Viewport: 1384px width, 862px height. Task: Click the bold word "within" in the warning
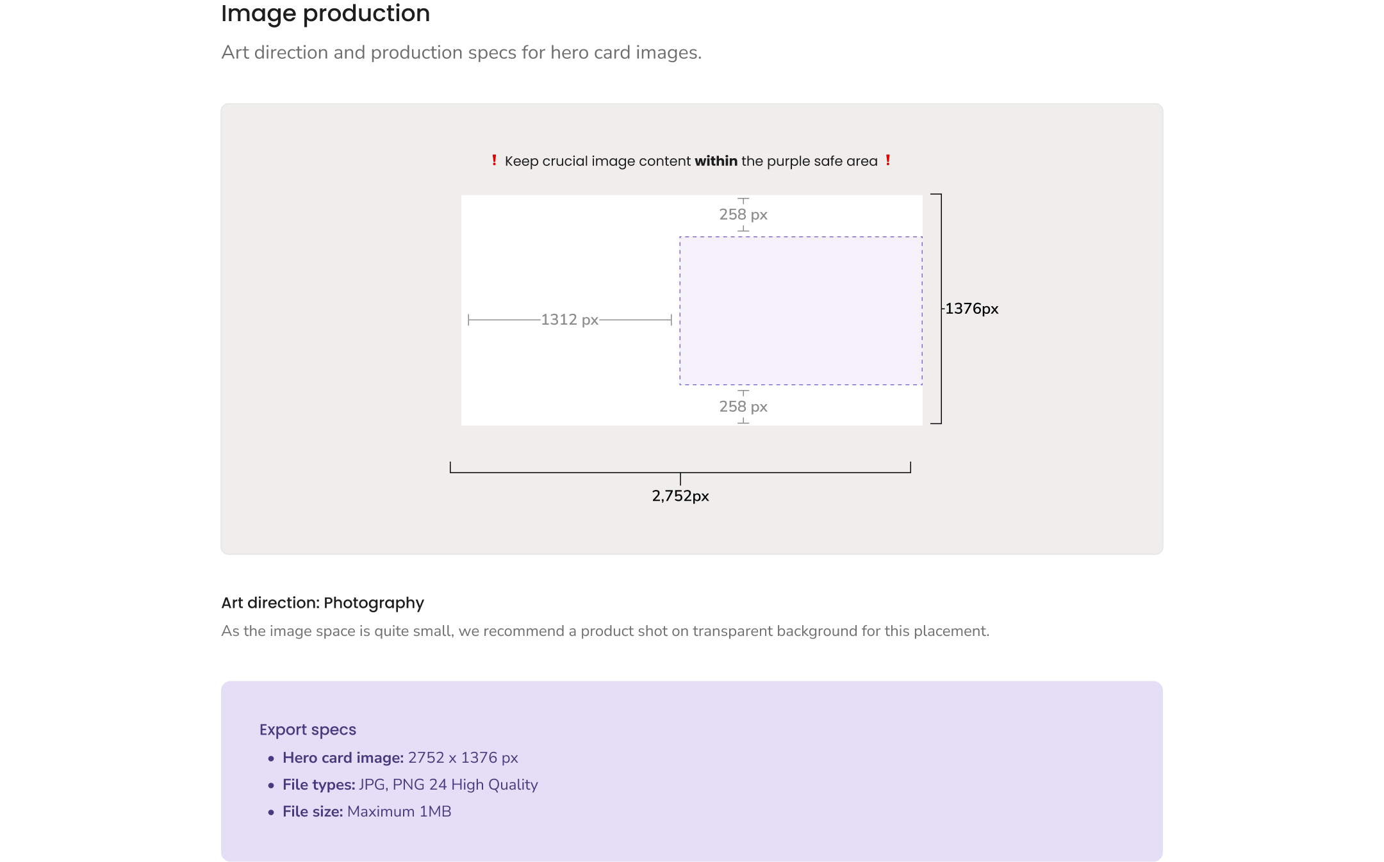[x=716, y=161]
